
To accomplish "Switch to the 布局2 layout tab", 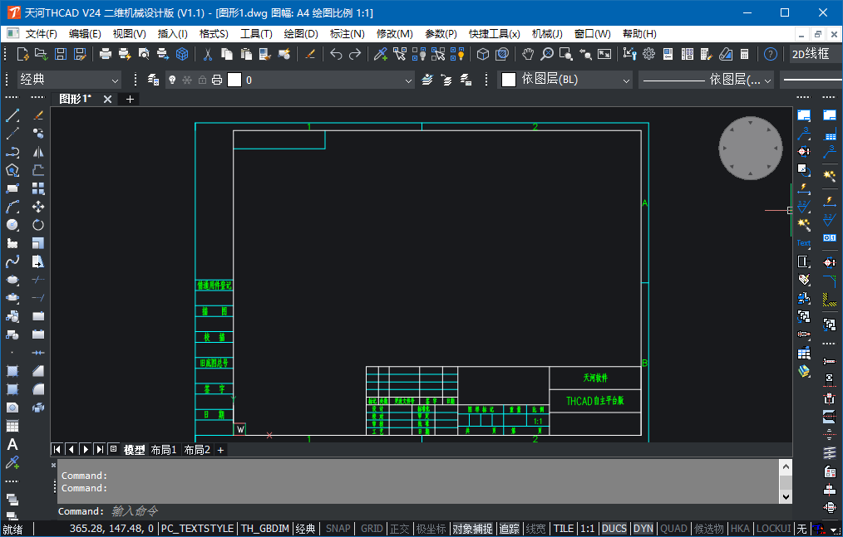I will pos(197,450).
